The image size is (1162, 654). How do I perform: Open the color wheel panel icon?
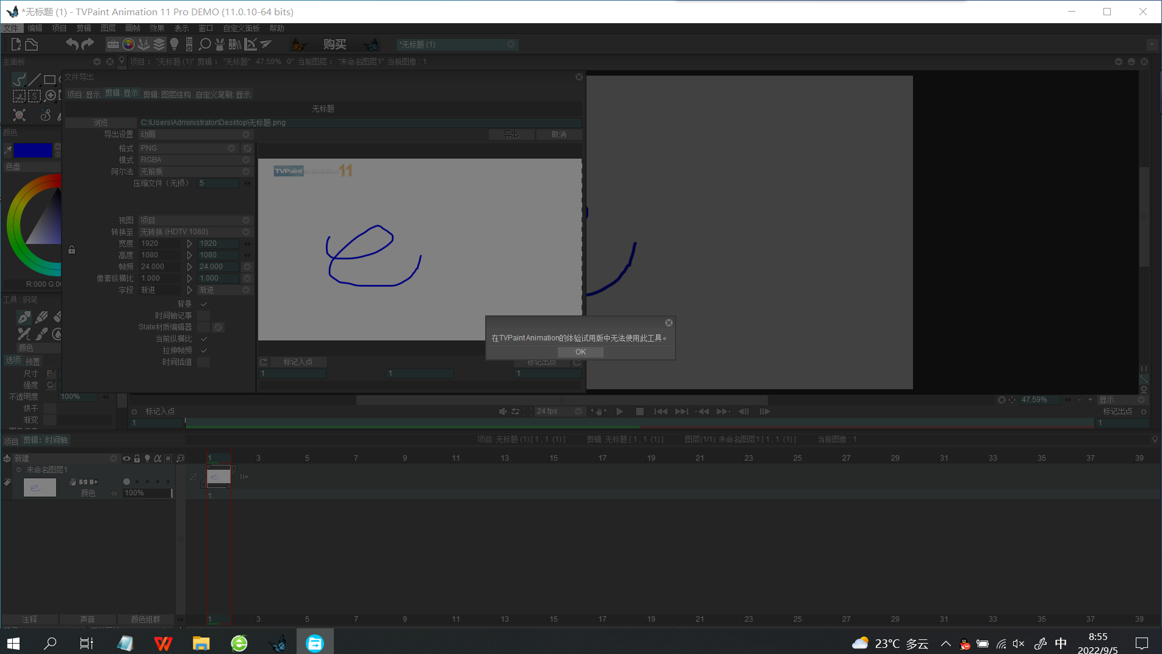[128, 45]
